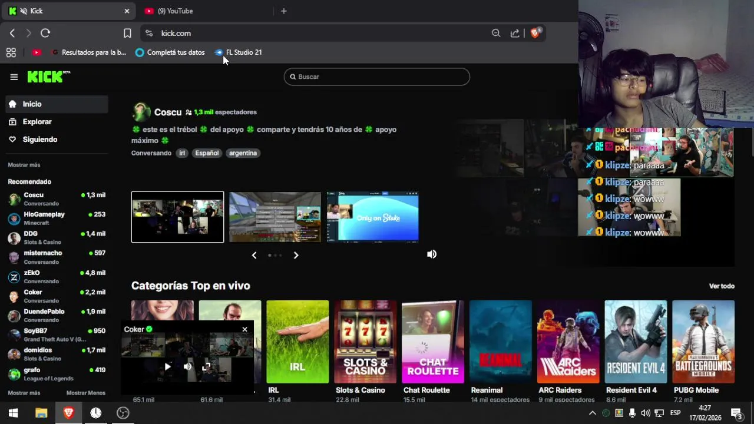The image size is (754, 424).
Task: Open notifications center icon
Action: [x=736, y=413]
